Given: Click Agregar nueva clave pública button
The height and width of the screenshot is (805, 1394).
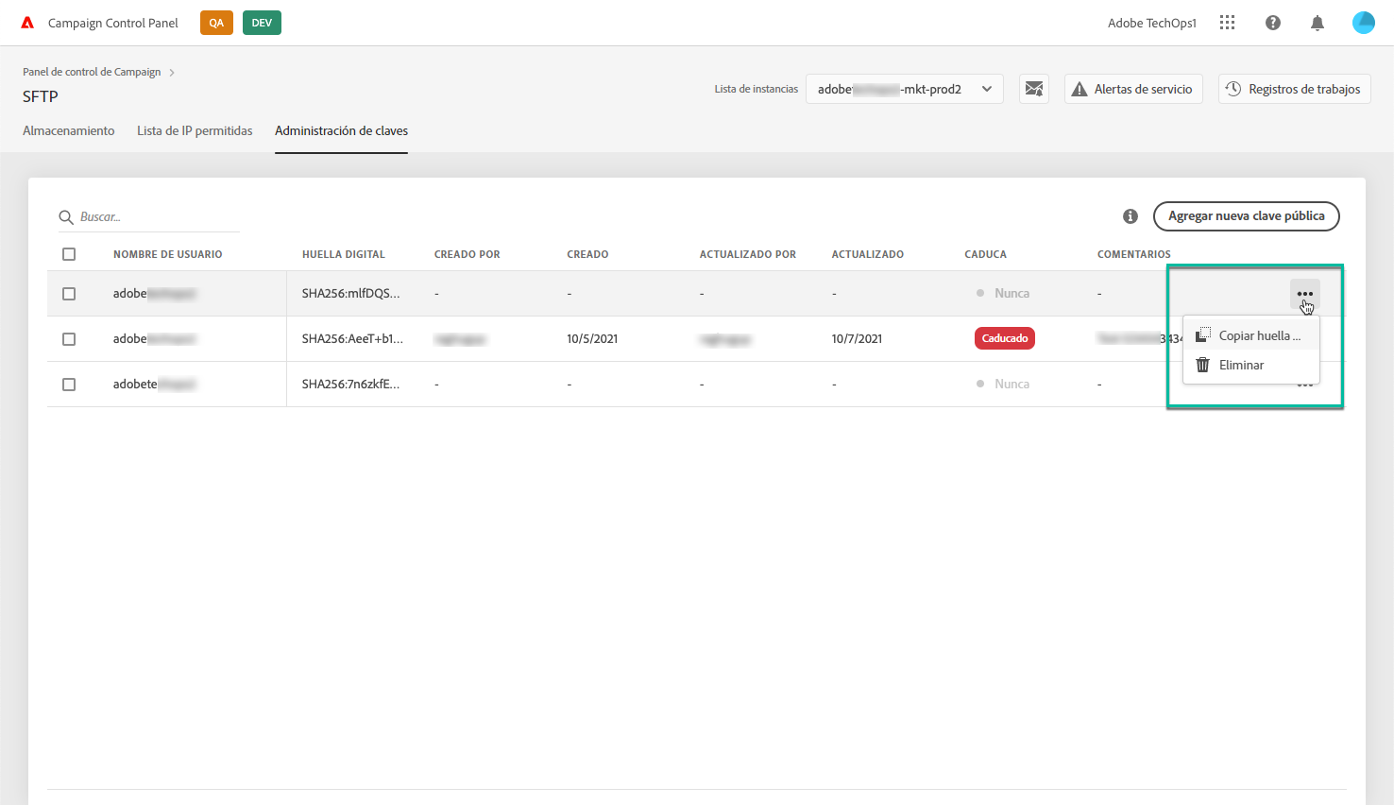Looking at the screenshot, I should click(x=1247, y=216).
